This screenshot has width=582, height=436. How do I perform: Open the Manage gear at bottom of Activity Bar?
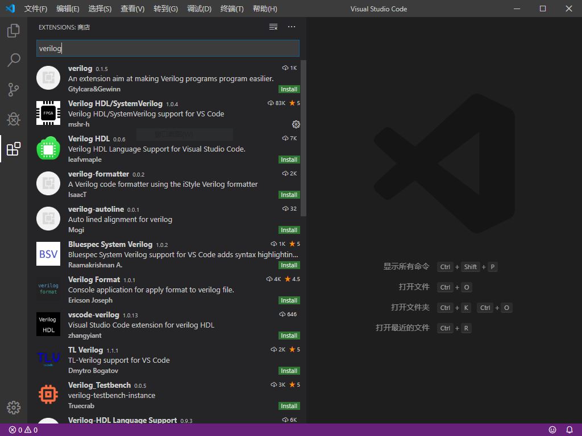pos(13,407)
